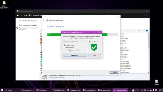Click the Recursos do Windows header icon
163x92 pixels.
click(47, 20)
